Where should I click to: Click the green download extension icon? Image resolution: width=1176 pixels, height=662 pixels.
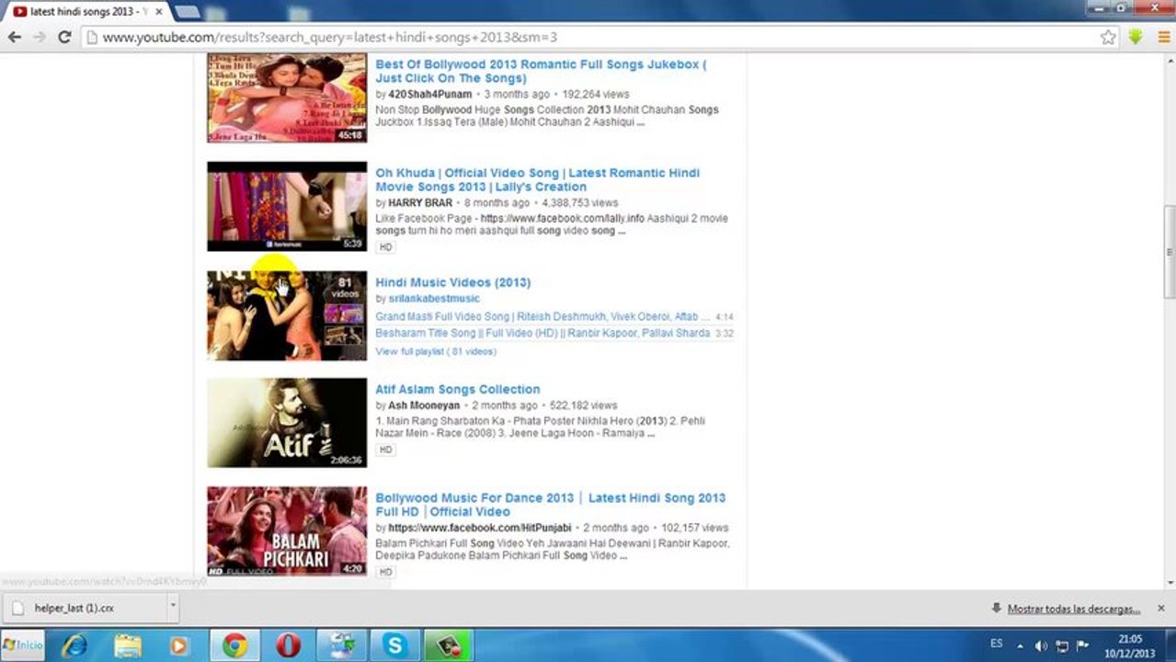(x=1136, y=38)
